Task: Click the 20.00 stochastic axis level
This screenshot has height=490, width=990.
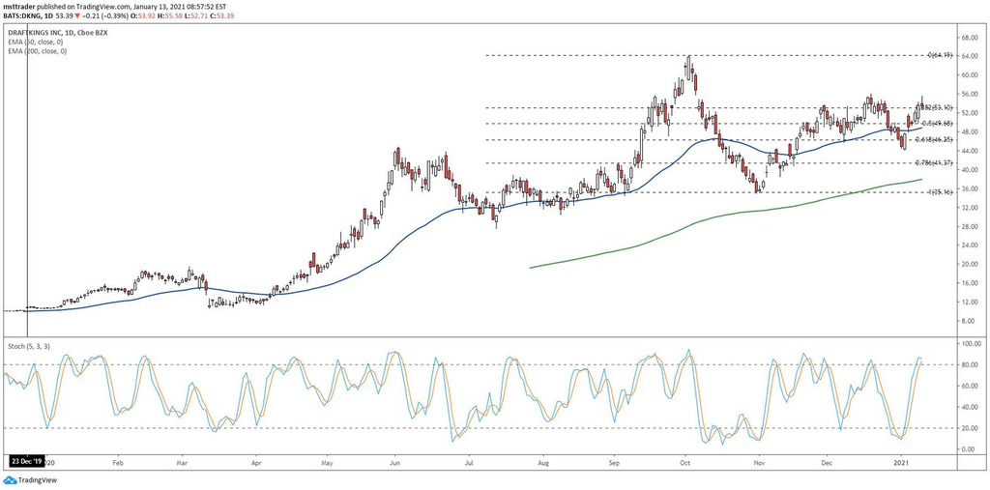Action: click(x=970, y=428)
